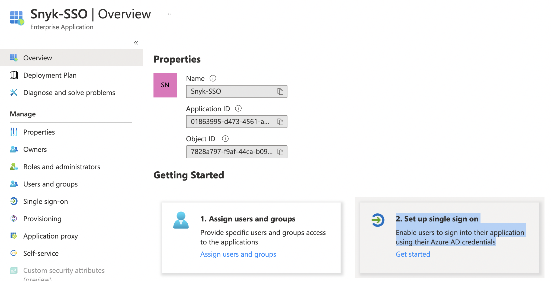Copy the Object ID value
This screenshot has width=551, height=281.
[281, 152]
